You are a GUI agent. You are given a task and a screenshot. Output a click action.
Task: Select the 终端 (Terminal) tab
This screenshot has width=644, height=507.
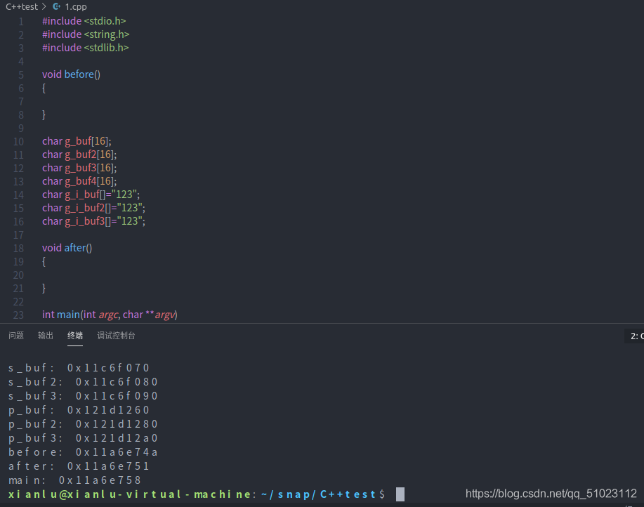click(75, 336)
